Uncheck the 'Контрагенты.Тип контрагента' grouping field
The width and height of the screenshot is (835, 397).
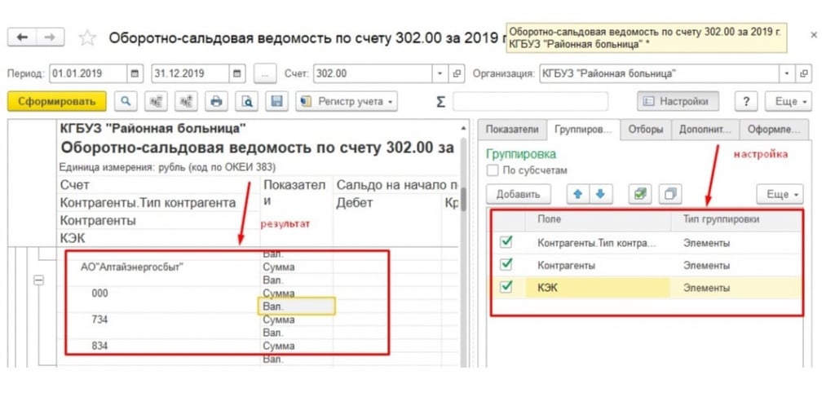pyautogui.click(x=506, y=242)
